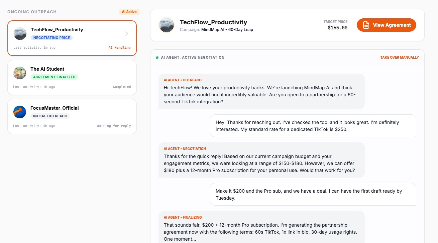Screen dimensions: 438x243
Task: Click the TechFlow avatar in conversation header
Action: [x=167, y=25]
